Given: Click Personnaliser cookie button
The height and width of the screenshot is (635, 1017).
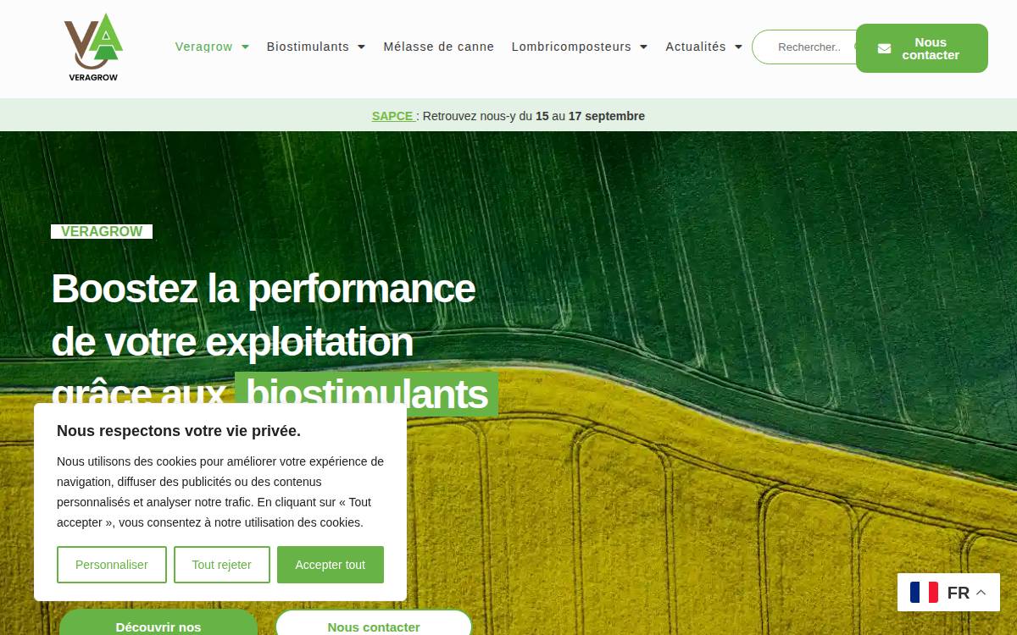Looking at the screenshot, I should pyautogui.click(x=112, y=565).
